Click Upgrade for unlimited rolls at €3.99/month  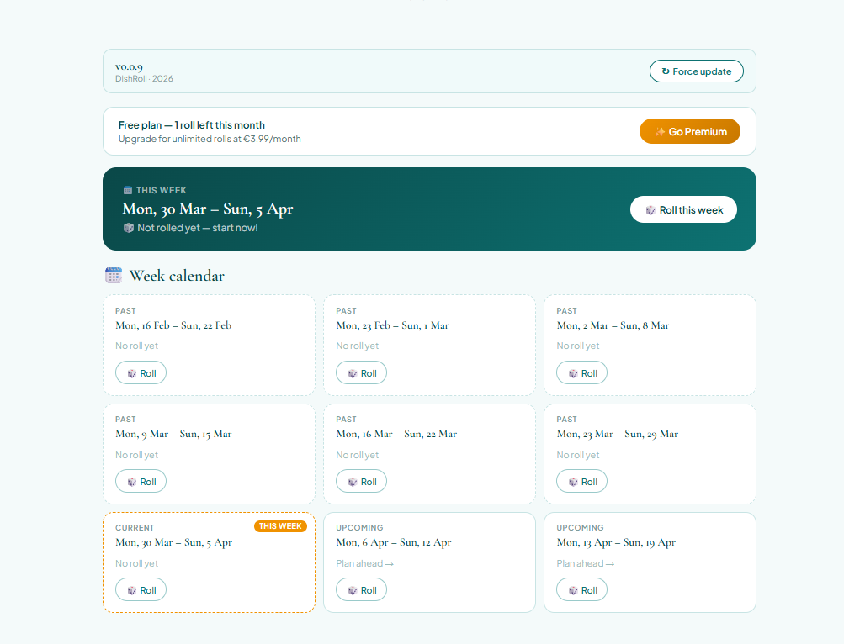tap(210, 139)
